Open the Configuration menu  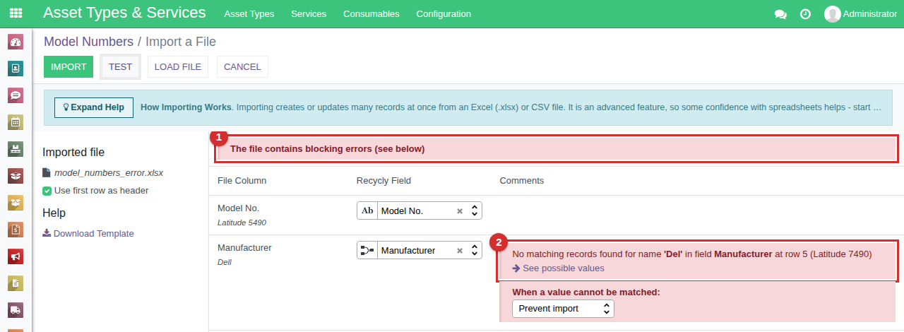pyautogui.click(x=444, y=14)
